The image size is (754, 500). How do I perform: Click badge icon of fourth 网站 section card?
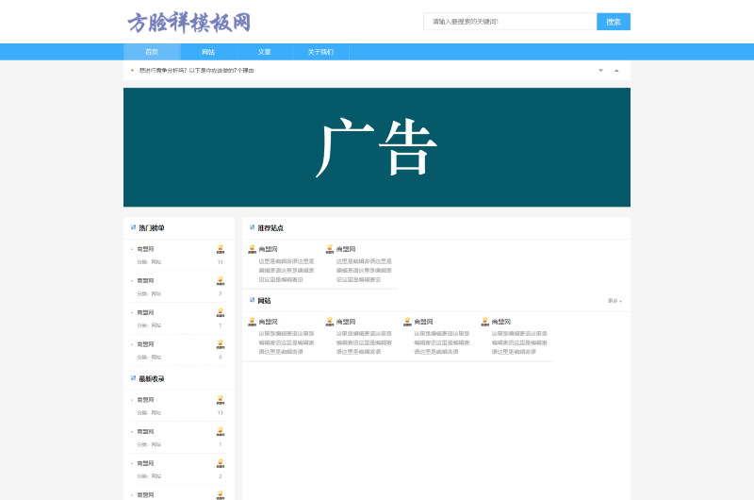click(485, 322)
